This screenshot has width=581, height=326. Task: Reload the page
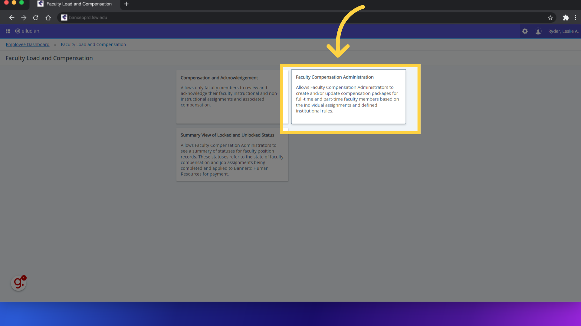pyautogui.click(x=36, y=18)
